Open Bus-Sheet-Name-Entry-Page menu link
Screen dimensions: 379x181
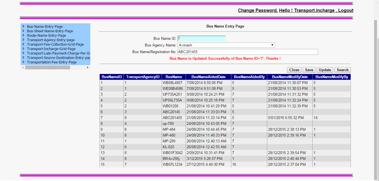tap(50, 31)
